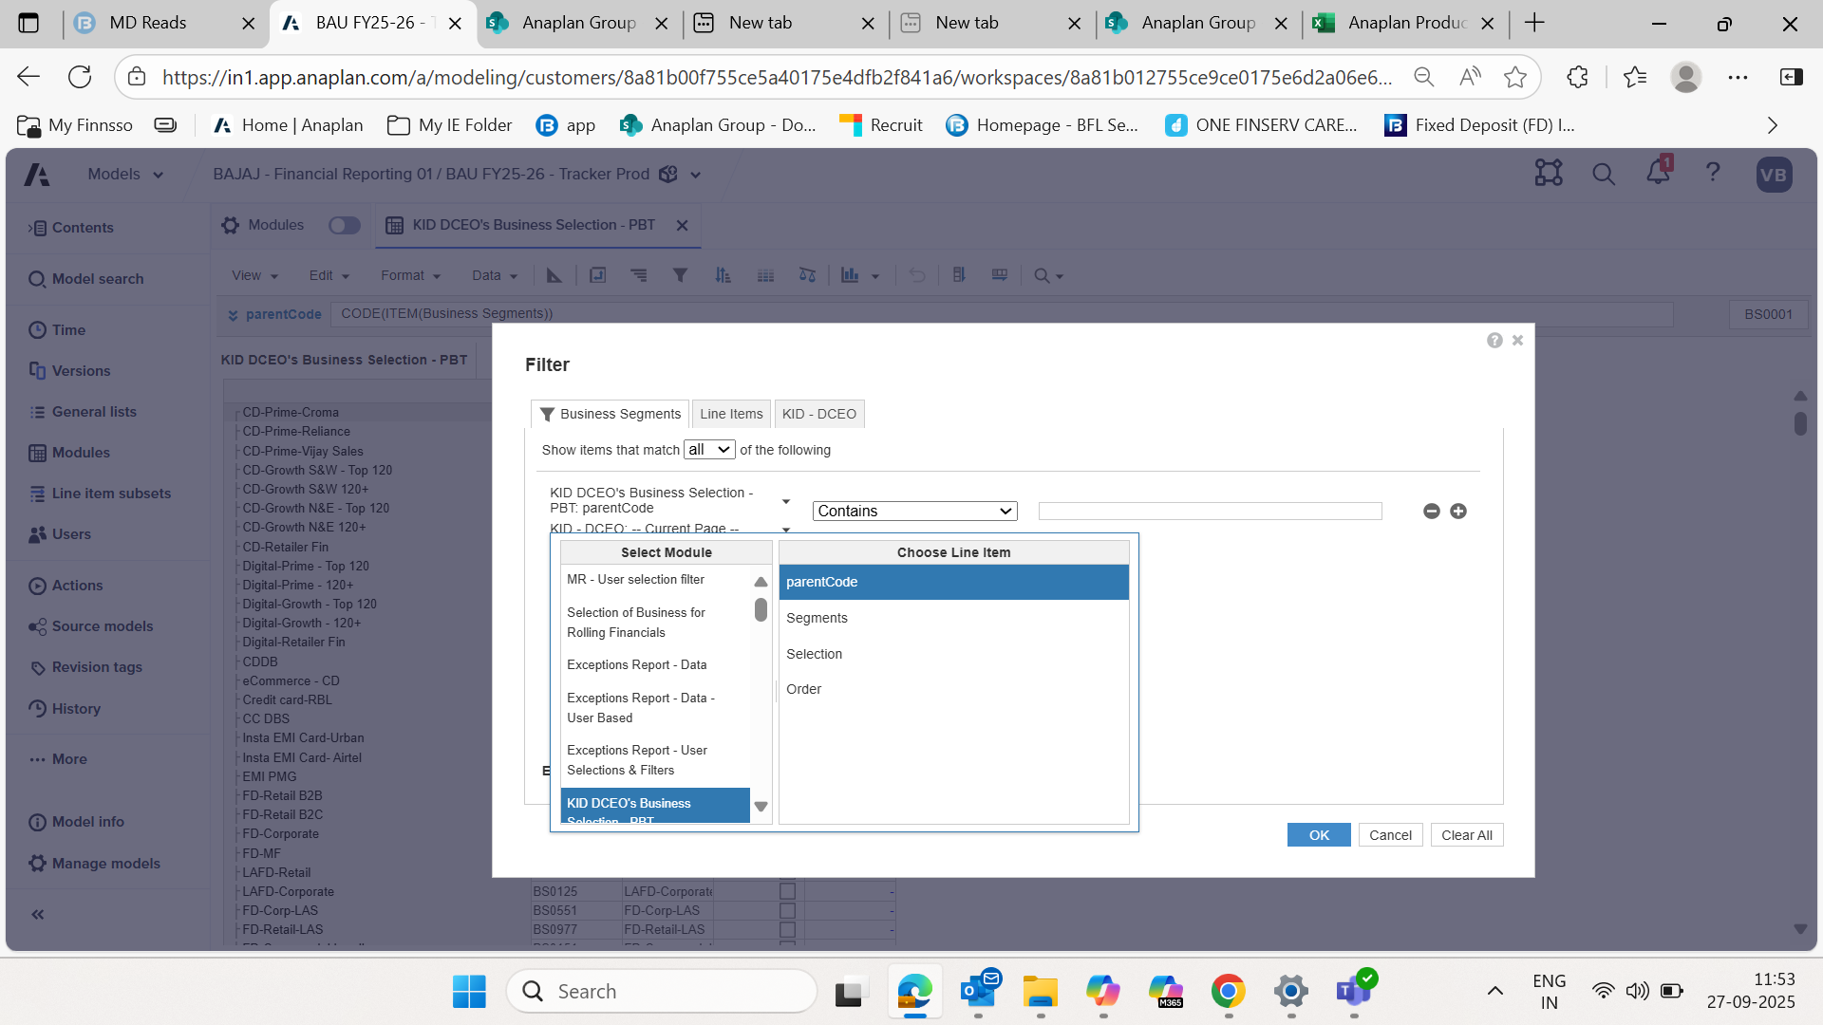Close the Filter dialog
Viewport: 1823px width, 1025px height.
(1517, 341)
